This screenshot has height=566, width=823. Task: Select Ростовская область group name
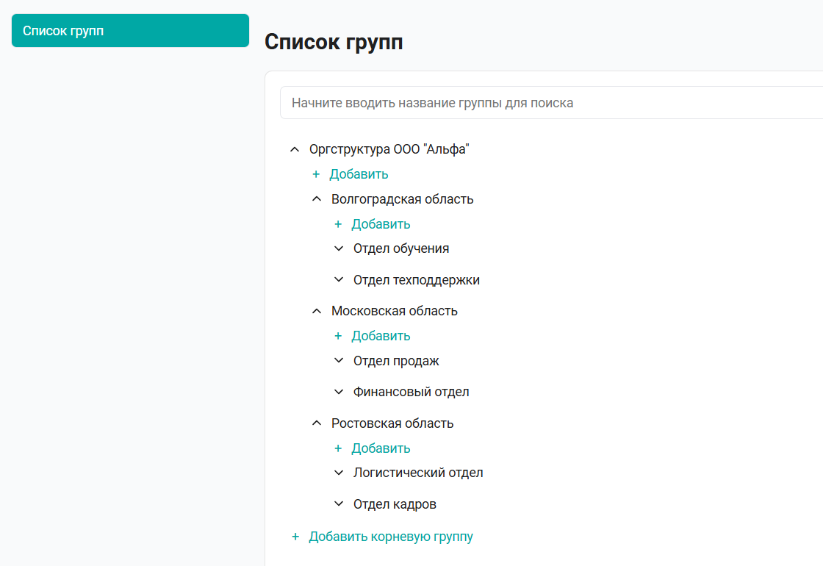point(392,423)
